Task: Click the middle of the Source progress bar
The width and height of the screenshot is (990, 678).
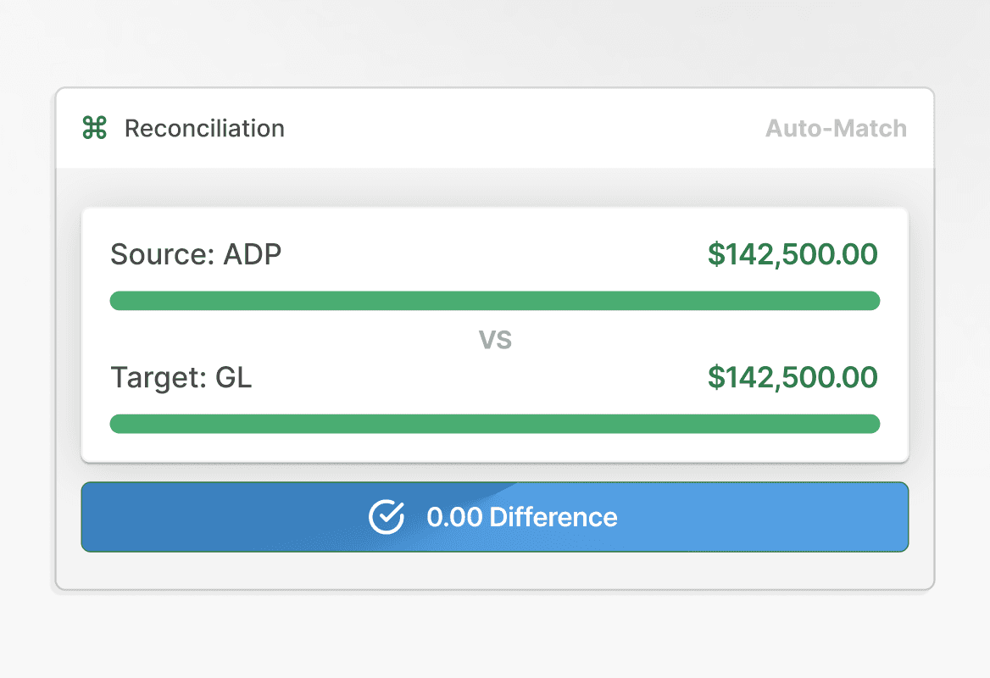Action: click(x=495, y=301)
